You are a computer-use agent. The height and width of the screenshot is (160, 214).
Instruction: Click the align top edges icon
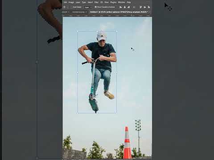pos(141,7)
